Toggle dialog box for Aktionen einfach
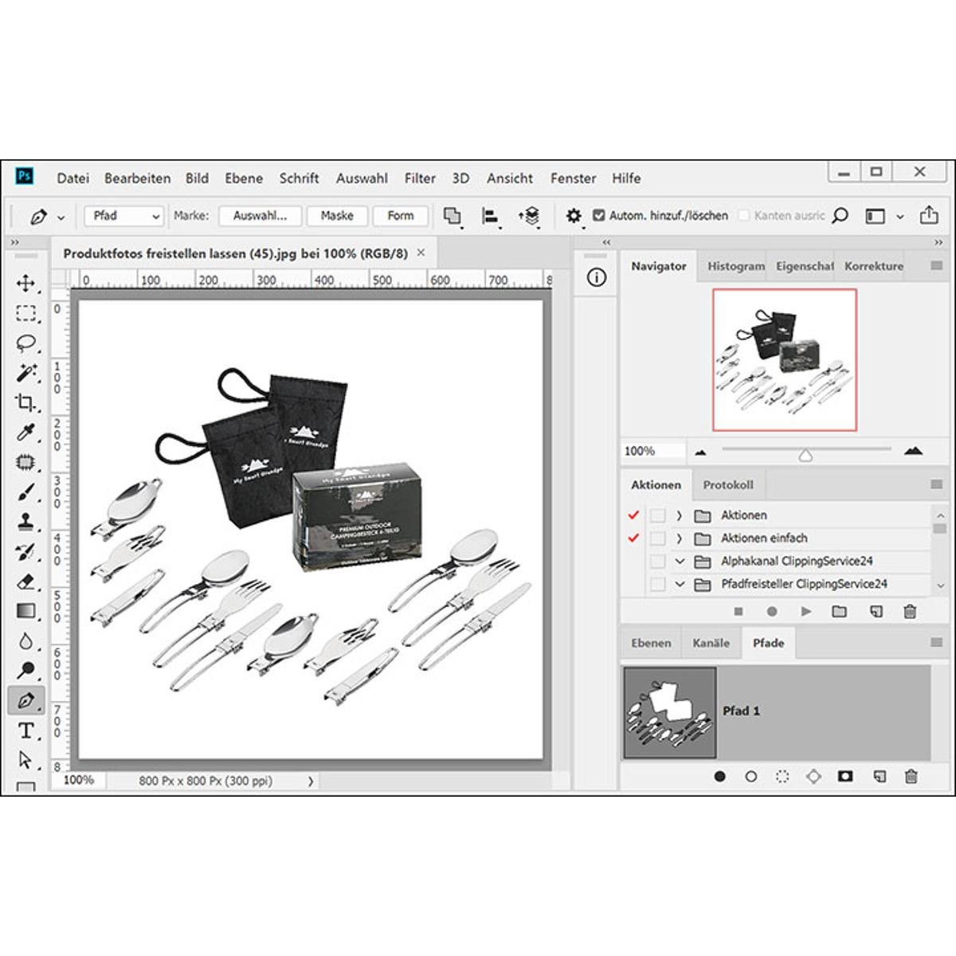 tap(657, 539)
